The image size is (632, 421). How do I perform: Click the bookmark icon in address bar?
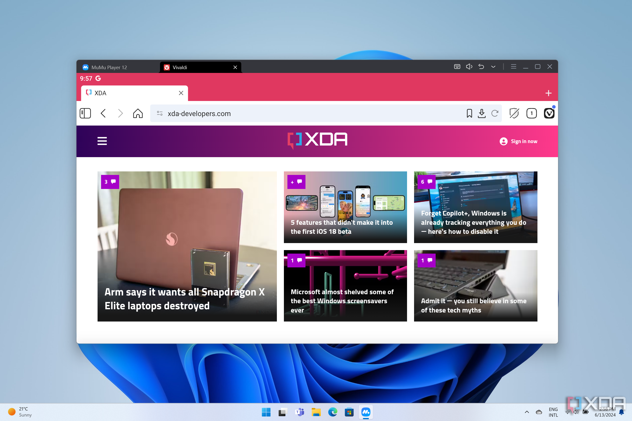469,113
